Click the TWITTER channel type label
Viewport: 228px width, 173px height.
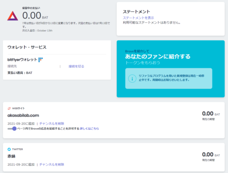tap(18, 149)
